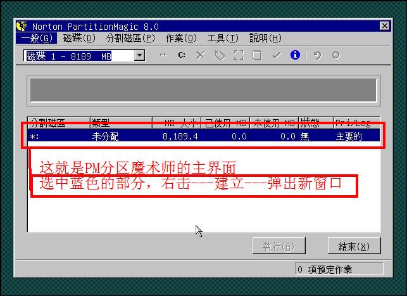Viewport: 407px width, 296px height.
Task: Open the 磁碟(D) menu
Action: coord(79,38)
